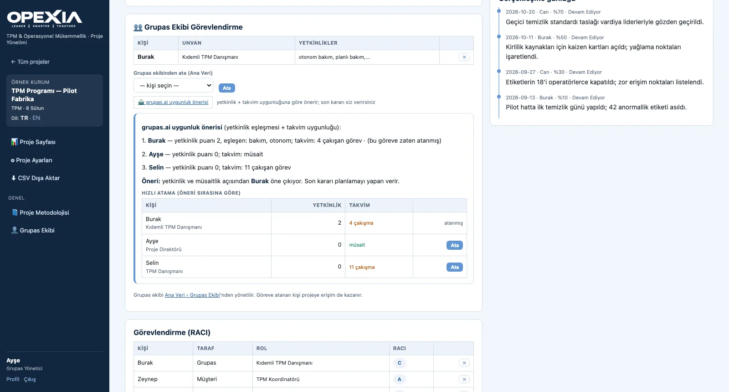Click 'TPM Koordinatörü' role cell

coord(321,380)
